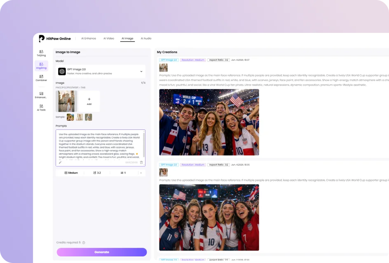Click Resolution: Medium tag on 18:37 creation

[193, 60]
